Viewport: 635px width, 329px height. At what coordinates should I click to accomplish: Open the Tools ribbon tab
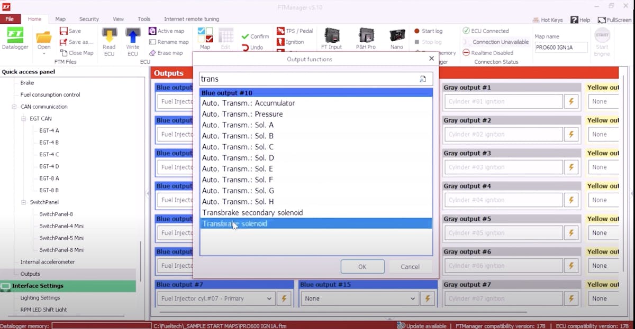tap(144, 19)
